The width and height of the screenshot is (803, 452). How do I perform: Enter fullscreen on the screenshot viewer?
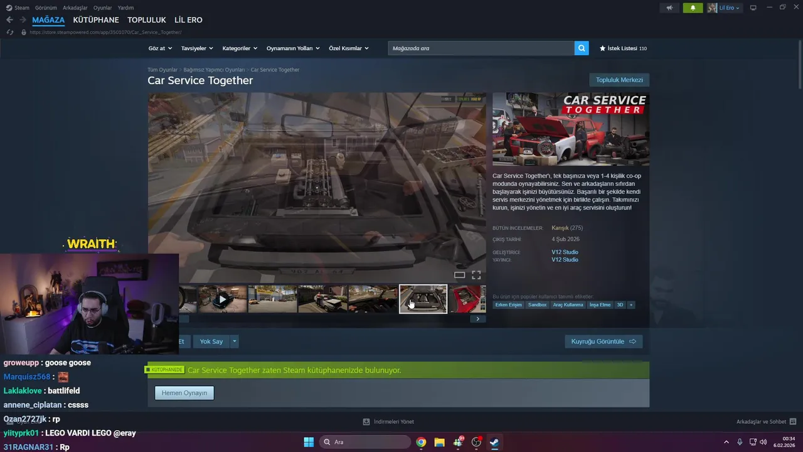(476, 275)
